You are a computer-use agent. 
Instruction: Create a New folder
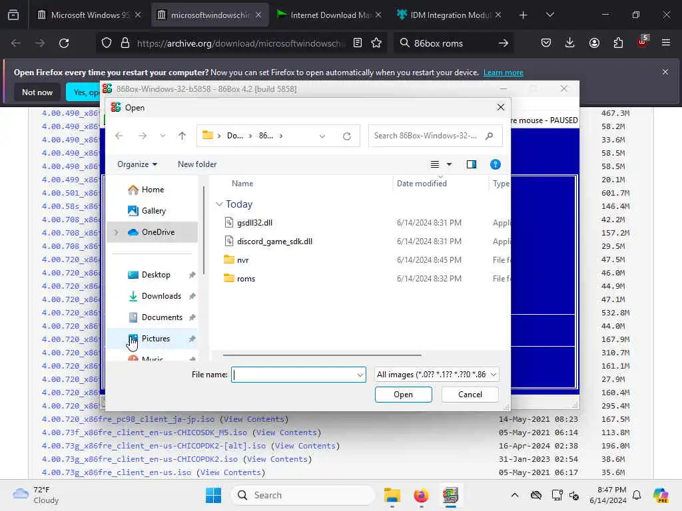tap(197, 164)
